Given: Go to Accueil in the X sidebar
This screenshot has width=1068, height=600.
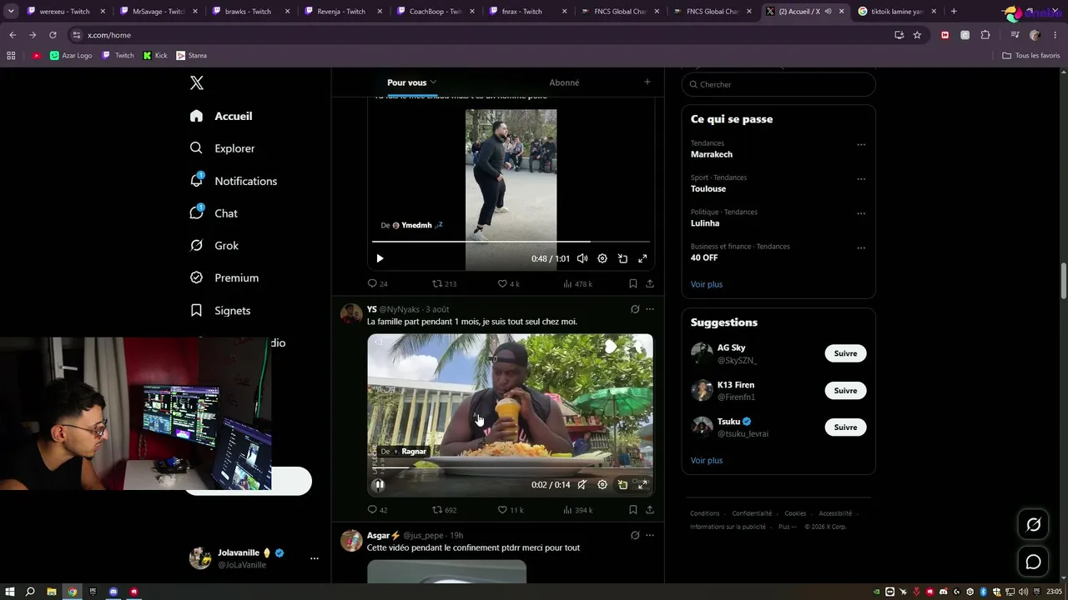Looking at the screenshot, I should [221, 116].
